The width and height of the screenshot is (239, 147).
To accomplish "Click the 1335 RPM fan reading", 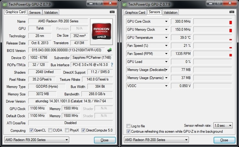I will coord(181,54).
